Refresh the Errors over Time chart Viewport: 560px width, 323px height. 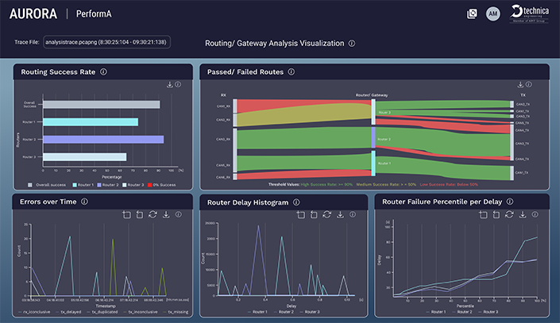pyautogui.click(x=153, y=214)
